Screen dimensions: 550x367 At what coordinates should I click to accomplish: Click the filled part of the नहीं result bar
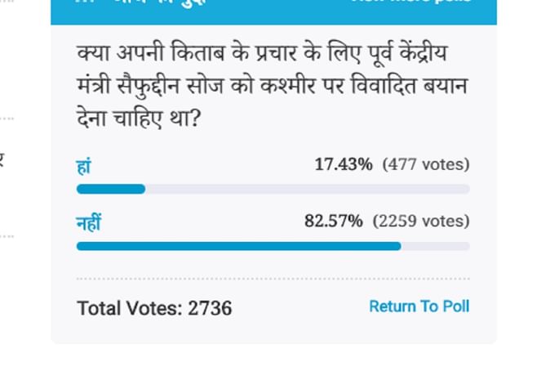(x=237, y=245)
